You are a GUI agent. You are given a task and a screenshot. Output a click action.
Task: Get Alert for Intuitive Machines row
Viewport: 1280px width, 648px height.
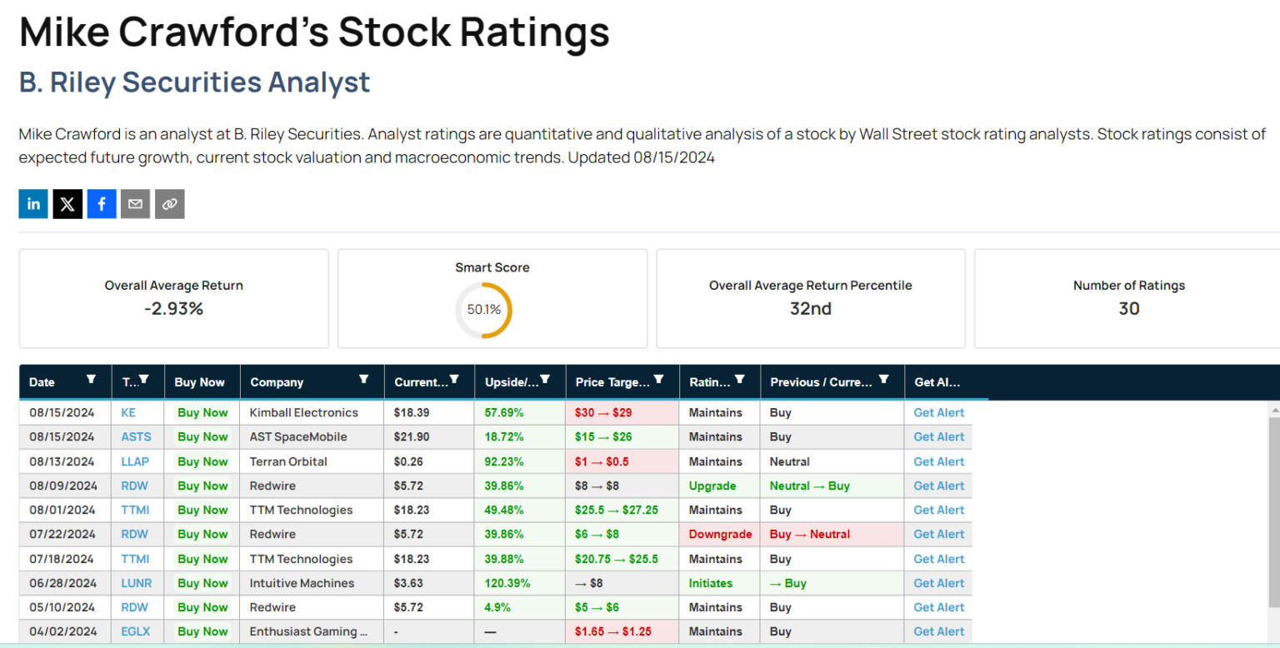pyautogui.click(x=938, y=583)
